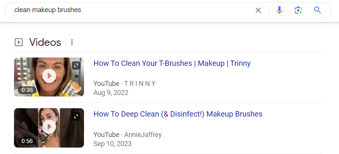
Task: Play the Trinny T-Brushes video
Action: (49, 76)
